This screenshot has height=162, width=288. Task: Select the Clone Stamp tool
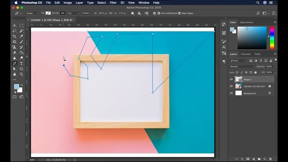(x=14, y=47)
